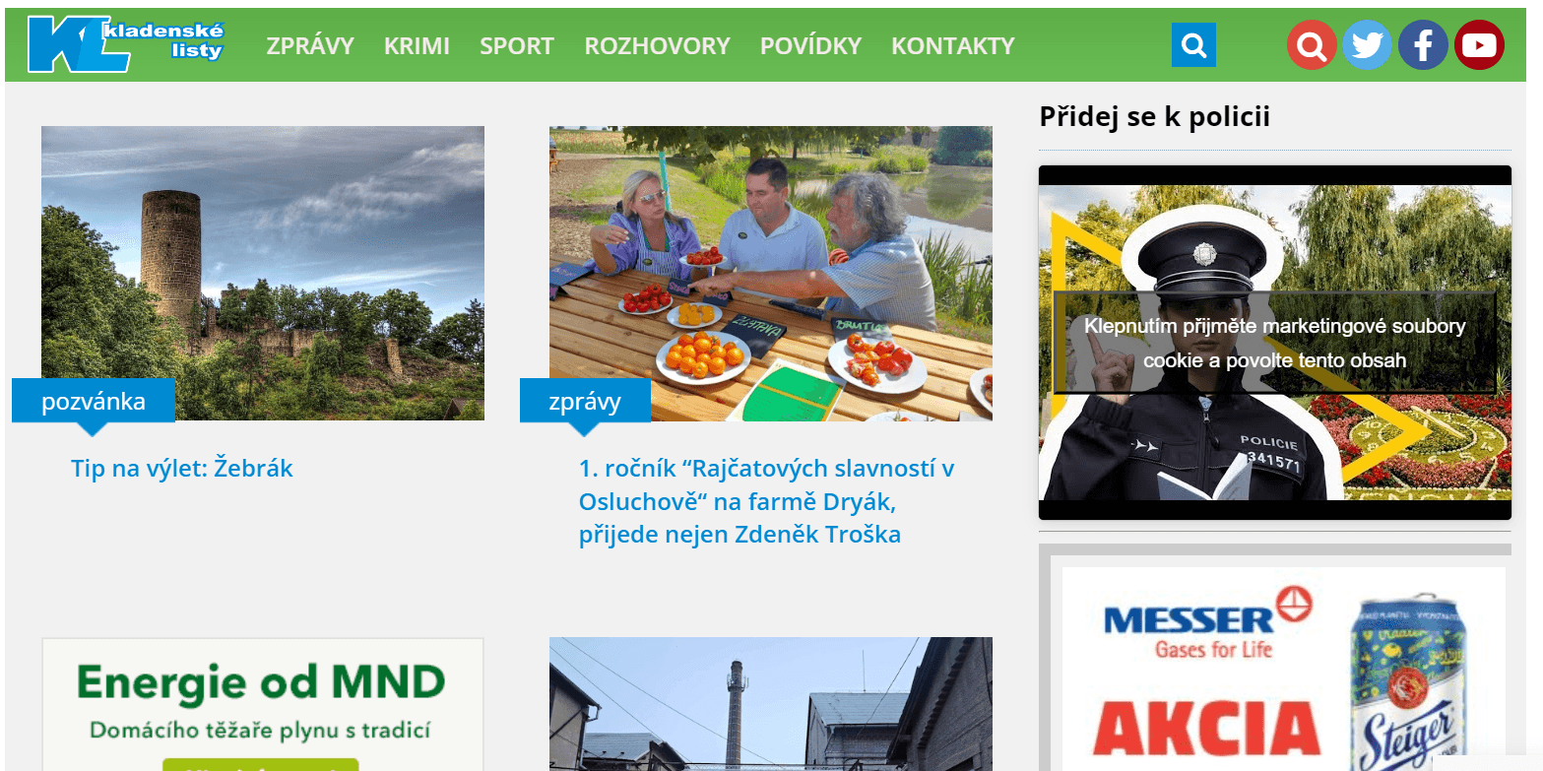The image size is (1543, 771).
Task: Open POVÍDKY in the top menu
Action: pos(810,45)
